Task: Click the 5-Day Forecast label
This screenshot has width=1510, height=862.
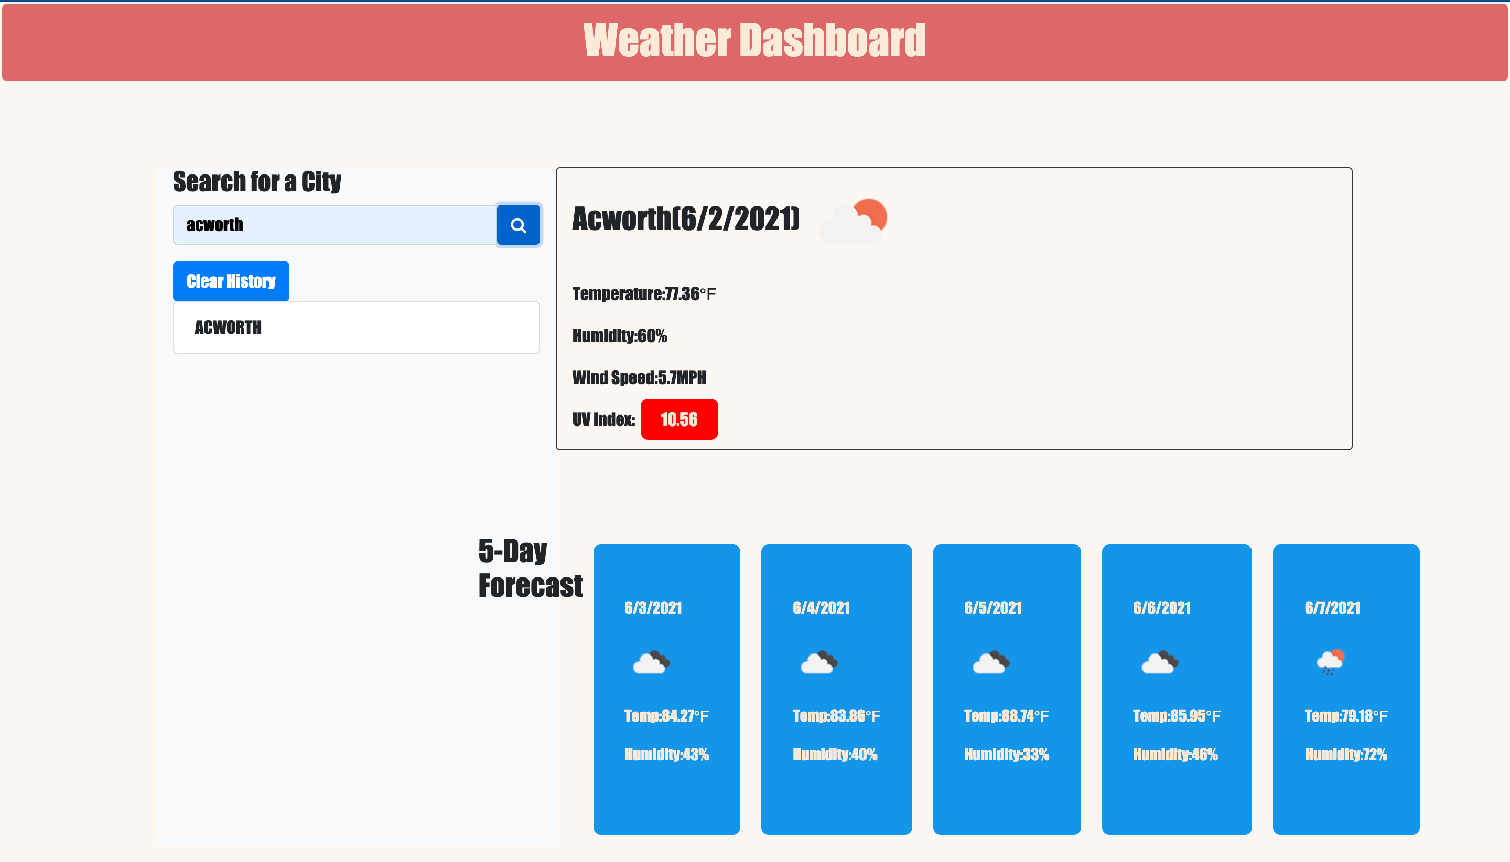Action: [x=530, y=566]
